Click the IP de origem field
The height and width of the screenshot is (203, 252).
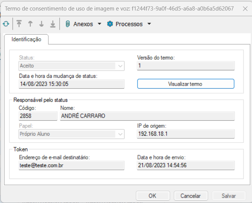point(186,134)
